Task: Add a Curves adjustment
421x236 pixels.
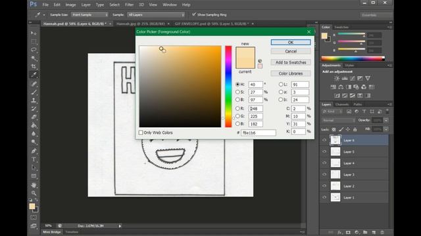Action: (x=353, y=79)
